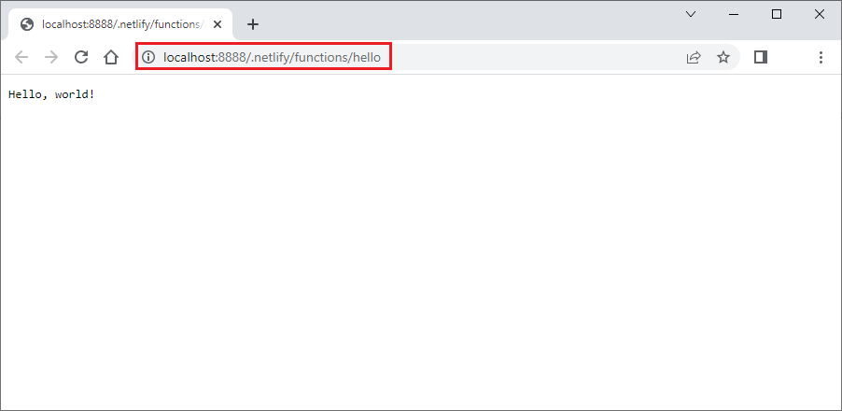
Task: Bookmark this page with the star icon
Action: (723, 57)
